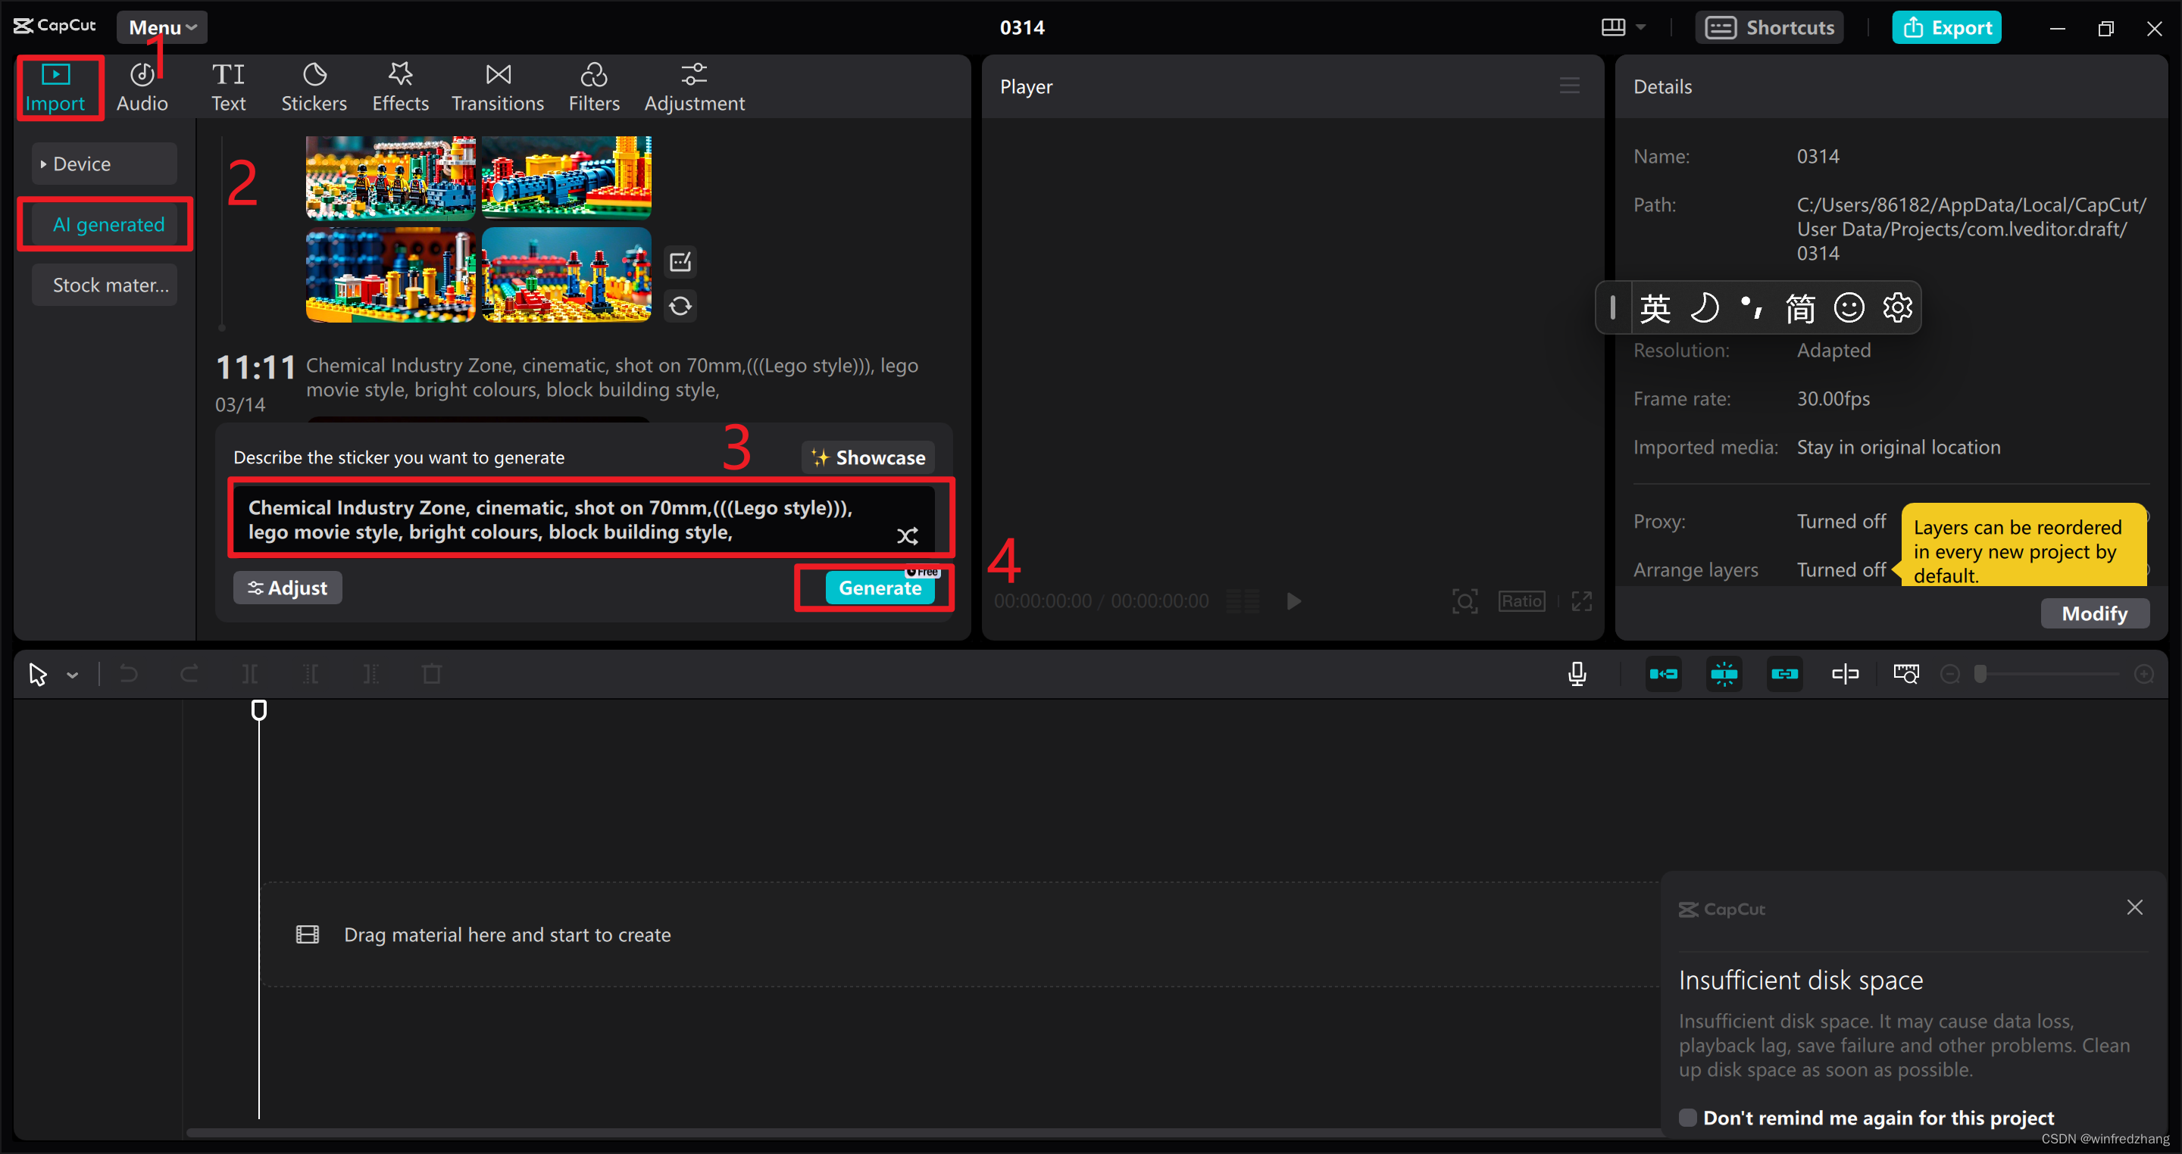Open the Transitions panel
The image size is (2182, 1154).
click(x=497, y=87)
